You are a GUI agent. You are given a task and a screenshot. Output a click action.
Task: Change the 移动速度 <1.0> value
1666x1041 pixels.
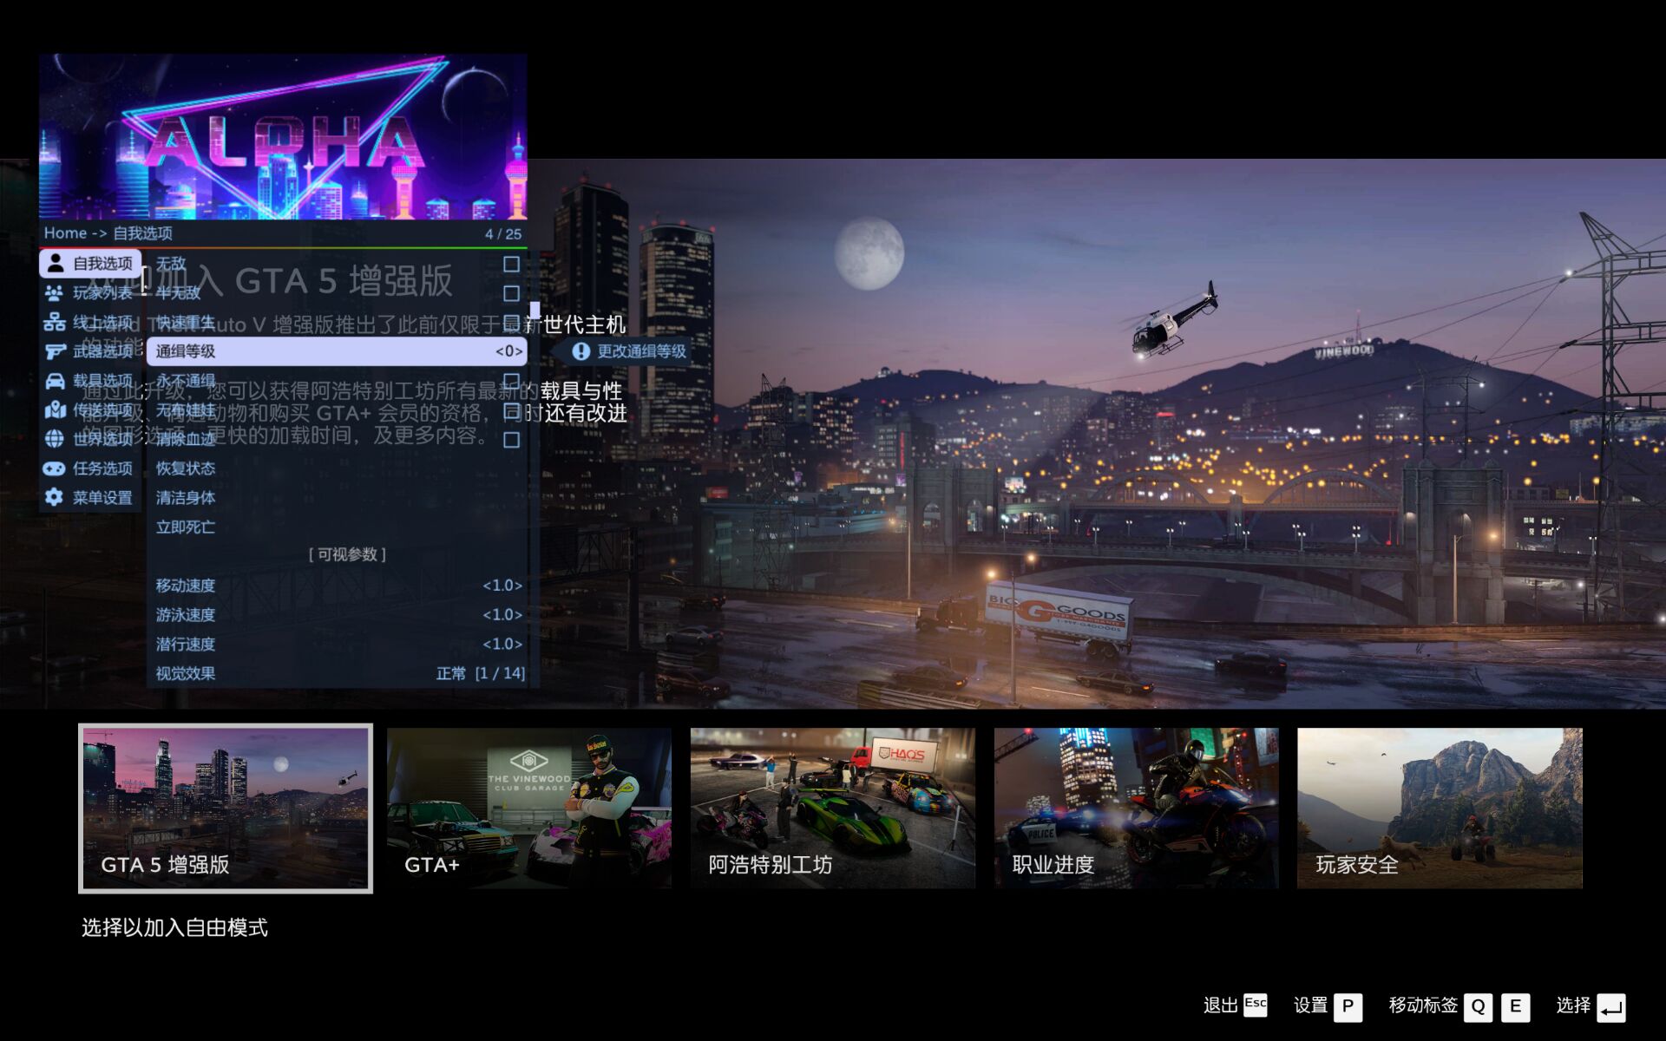point(502,586)
